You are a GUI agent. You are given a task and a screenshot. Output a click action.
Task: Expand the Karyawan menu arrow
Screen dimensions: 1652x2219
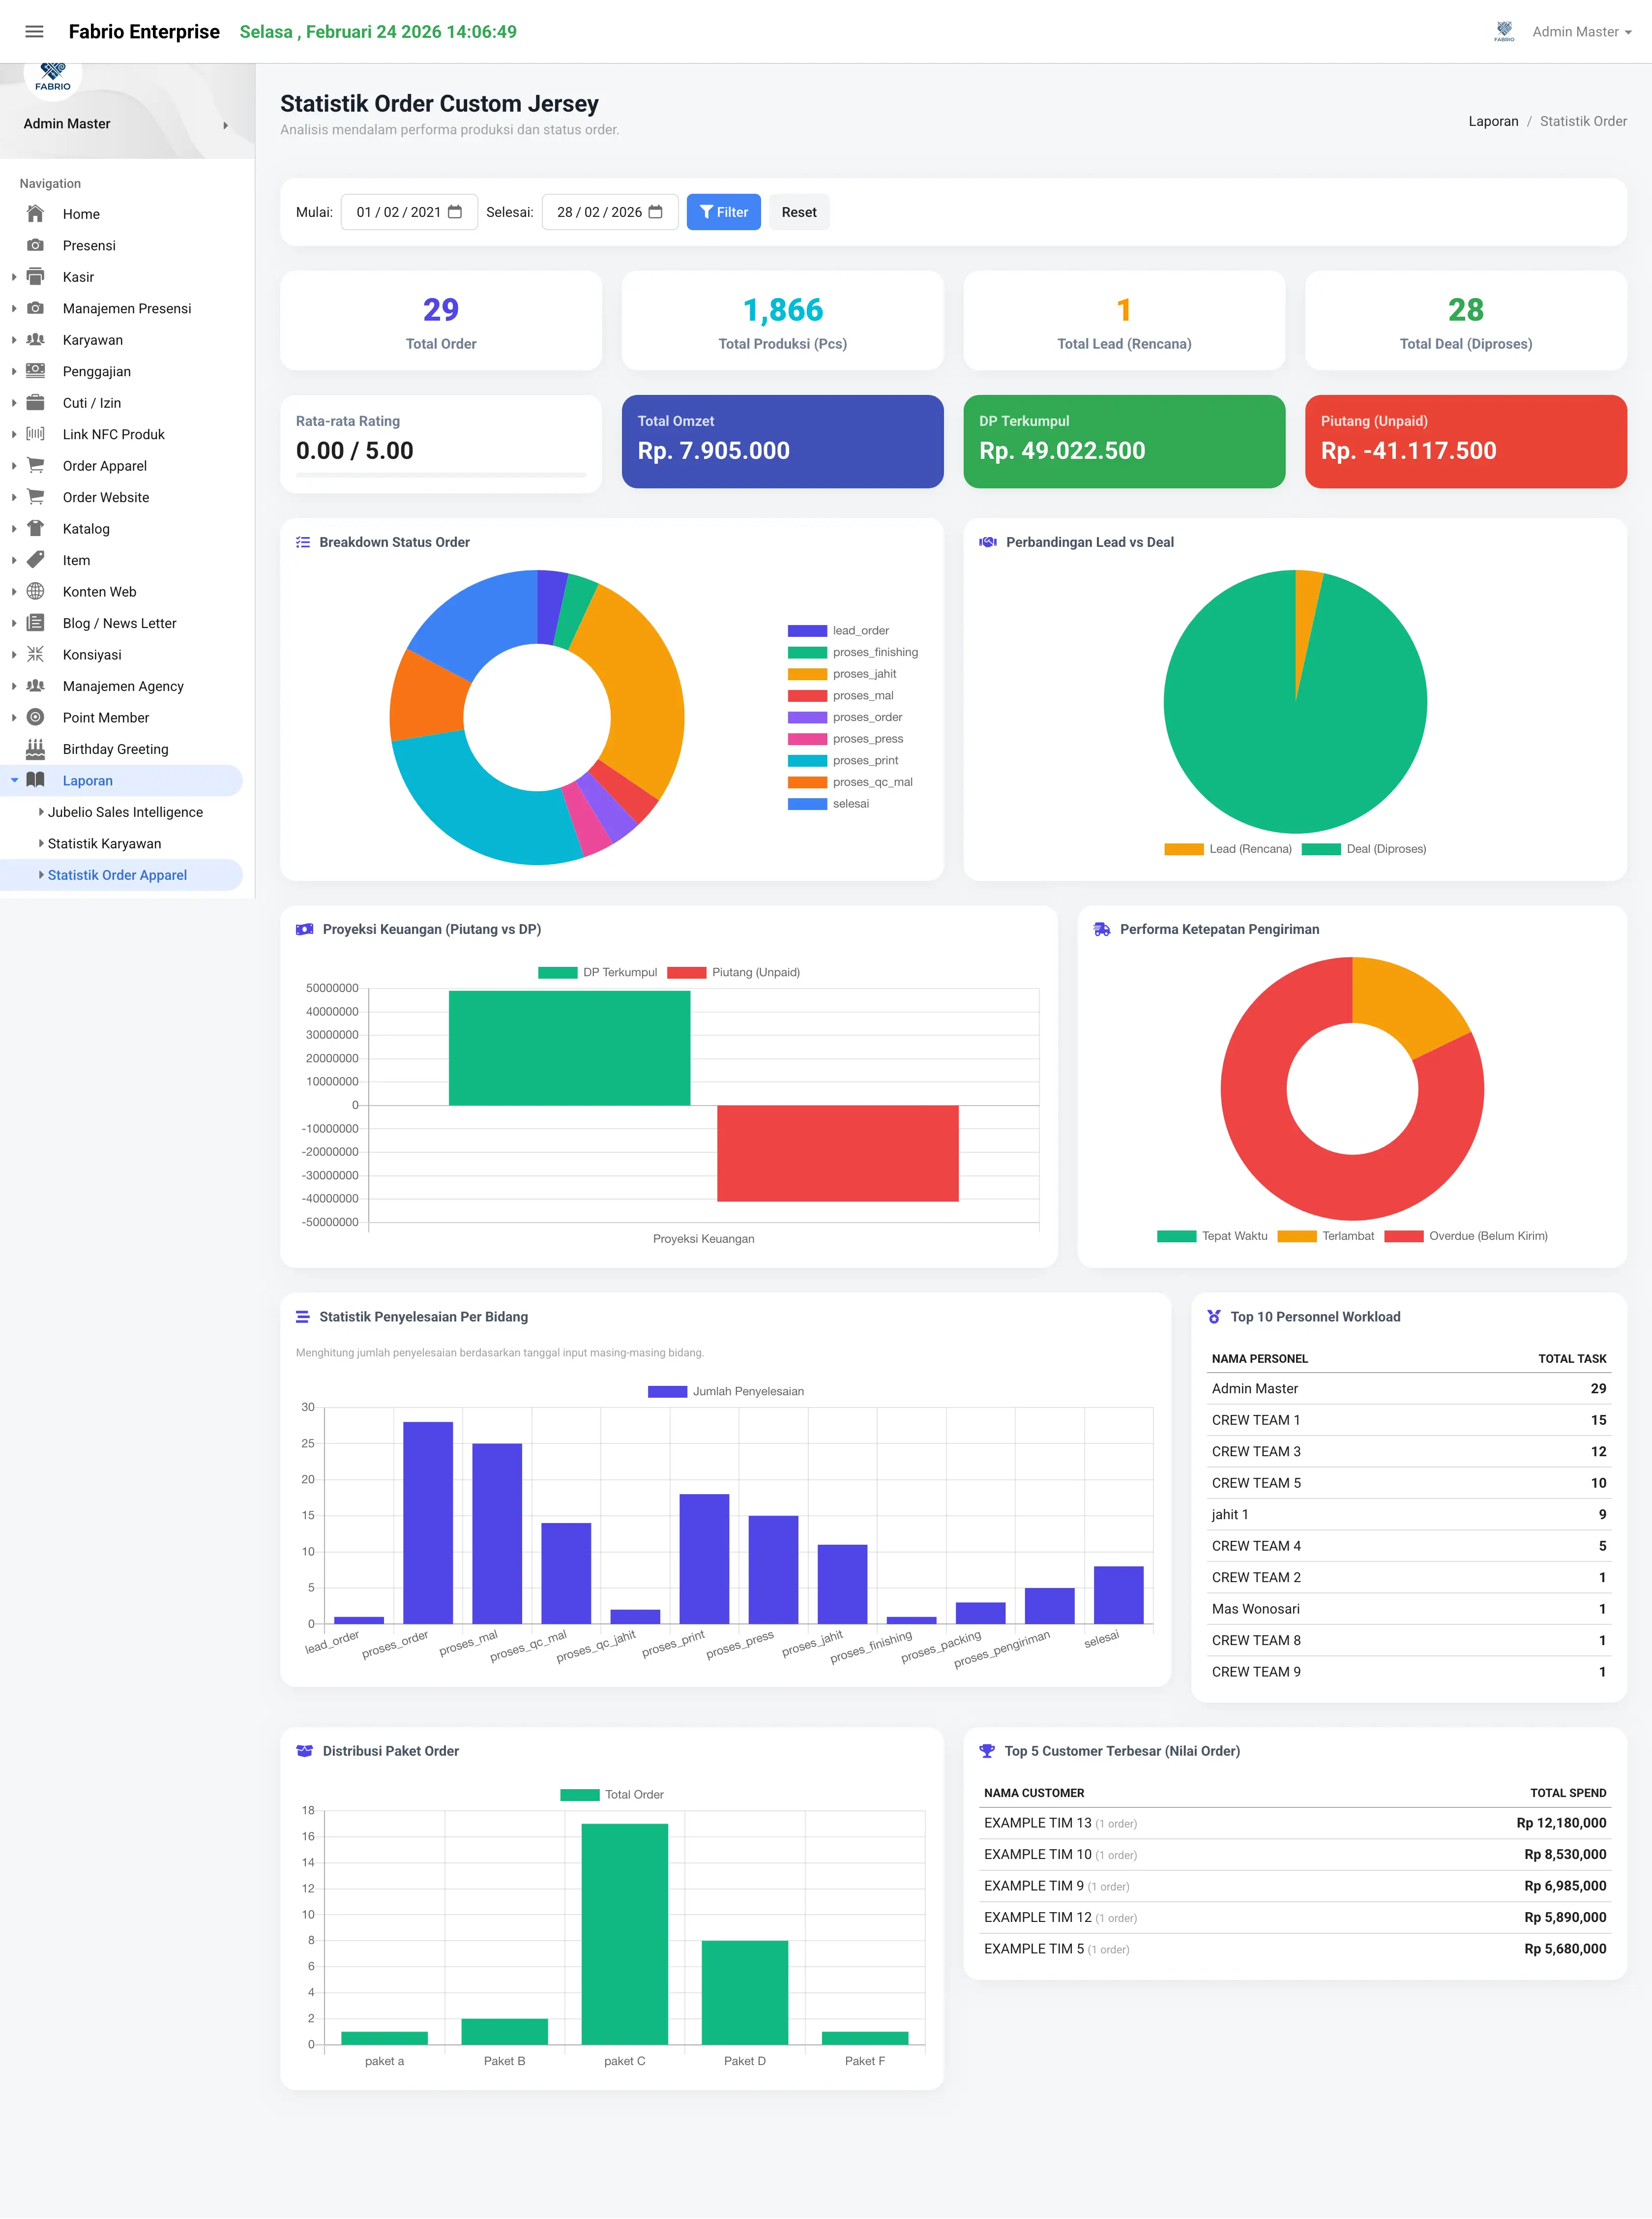13,340
